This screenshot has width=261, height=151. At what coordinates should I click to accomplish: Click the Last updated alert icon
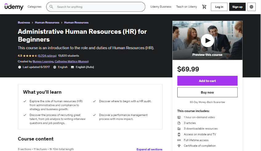(19, 67)
